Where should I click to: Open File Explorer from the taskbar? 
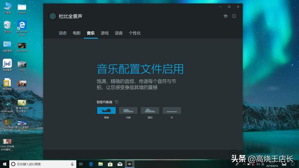[101, 164]
